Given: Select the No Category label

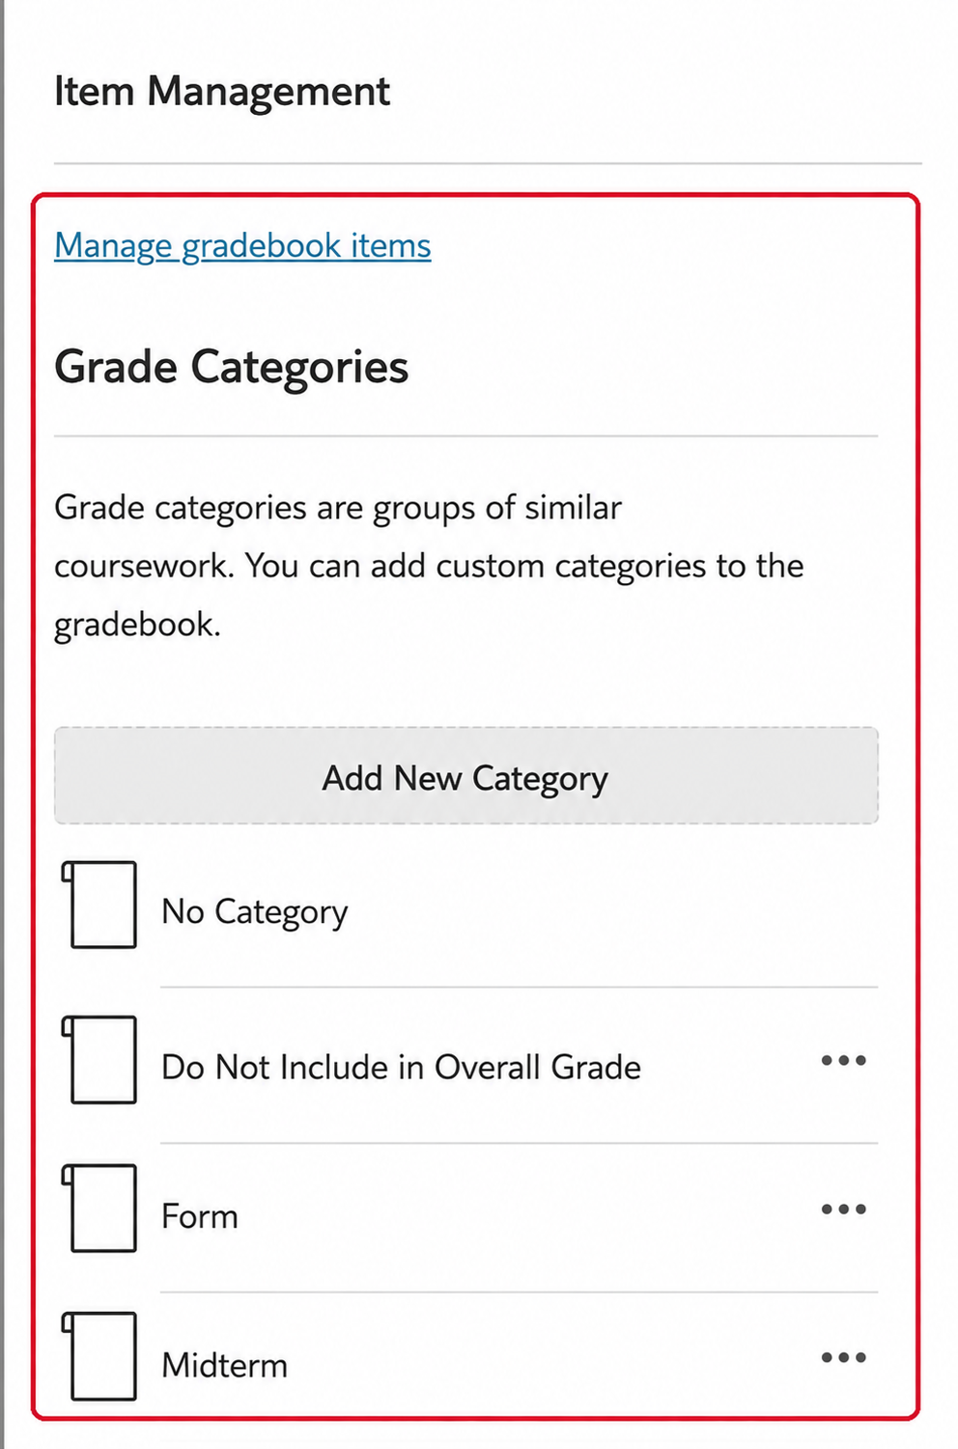Looking at the screenshot, I should click(x=255, y=911).
